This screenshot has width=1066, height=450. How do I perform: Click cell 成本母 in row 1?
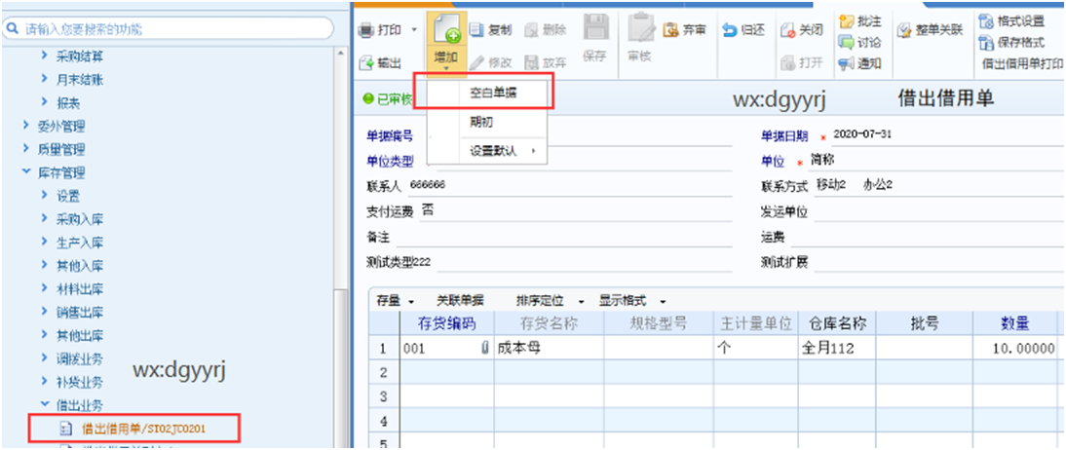pos(550,350)
